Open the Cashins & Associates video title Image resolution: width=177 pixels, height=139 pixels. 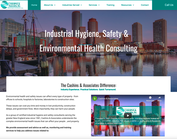pos(108,98)
